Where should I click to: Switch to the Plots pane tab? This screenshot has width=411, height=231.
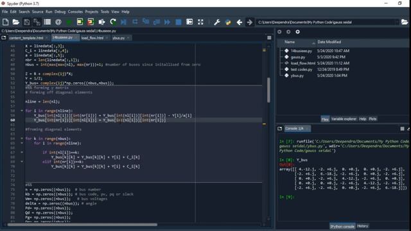click(x=372, y=119)
